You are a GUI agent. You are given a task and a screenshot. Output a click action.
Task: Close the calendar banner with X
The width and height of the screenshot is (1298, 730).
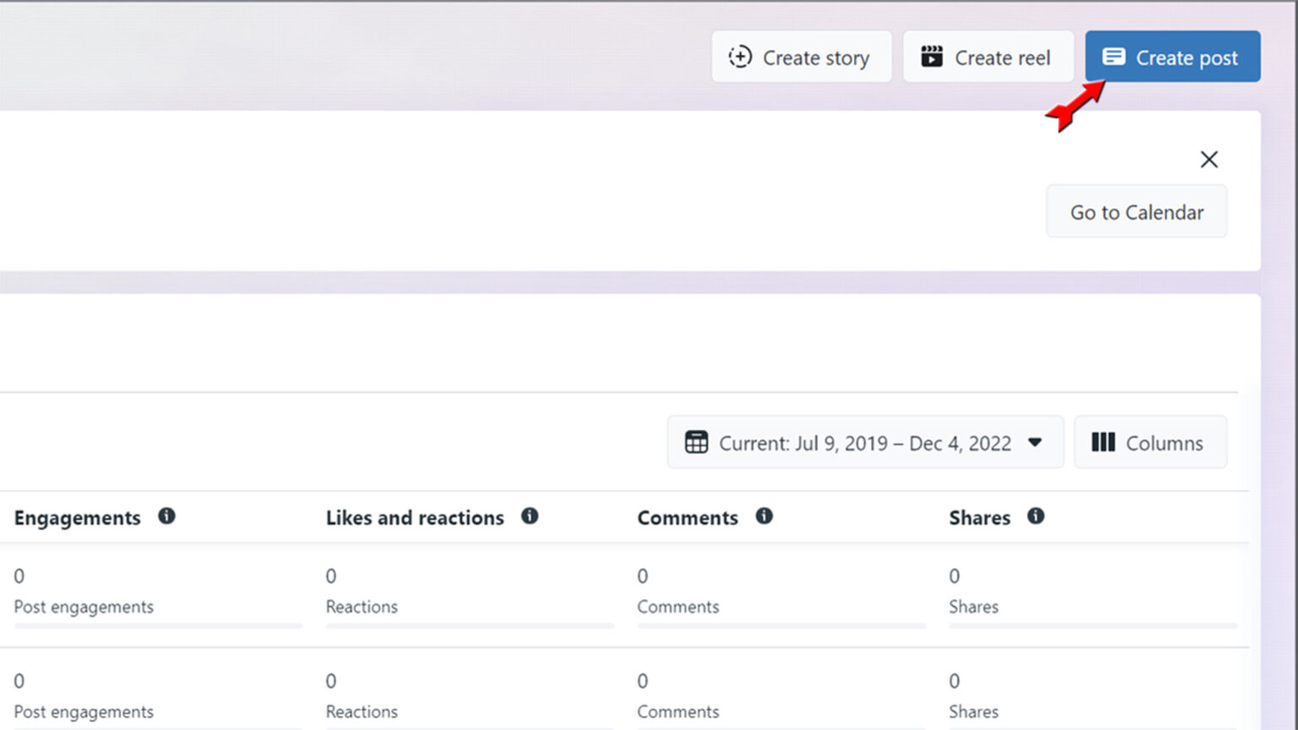click(x=1208, y=160)
